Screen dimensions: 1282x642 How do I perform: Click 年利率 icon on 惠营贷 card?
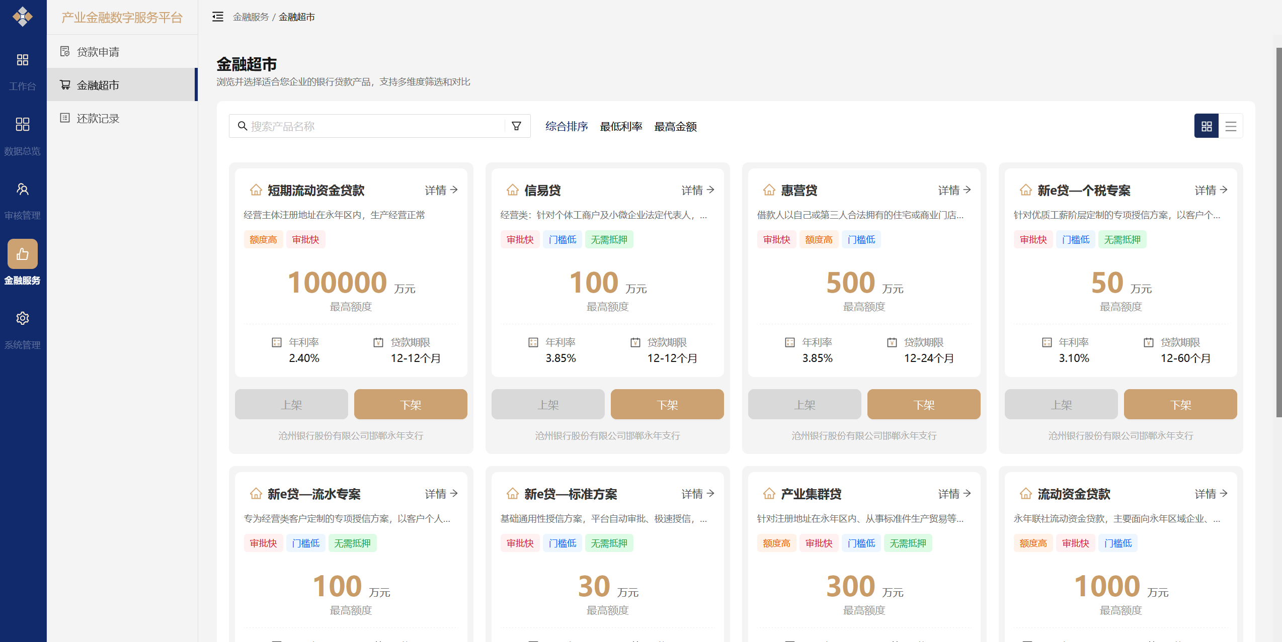pos(790,342)
